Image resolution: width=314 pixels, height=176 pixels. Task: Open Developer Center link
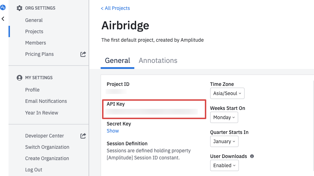[x=44, y=136]
